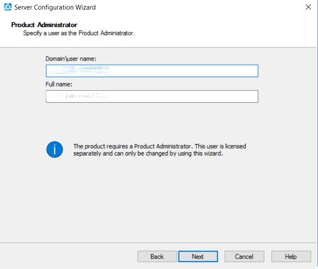
Task: Click the Server Configuration Wizard title text
Action: point(55,7)
